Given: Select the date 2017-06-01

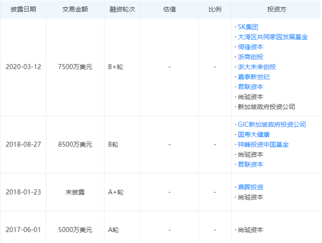Looking at the screenshot, I should [x=23, y=229].
